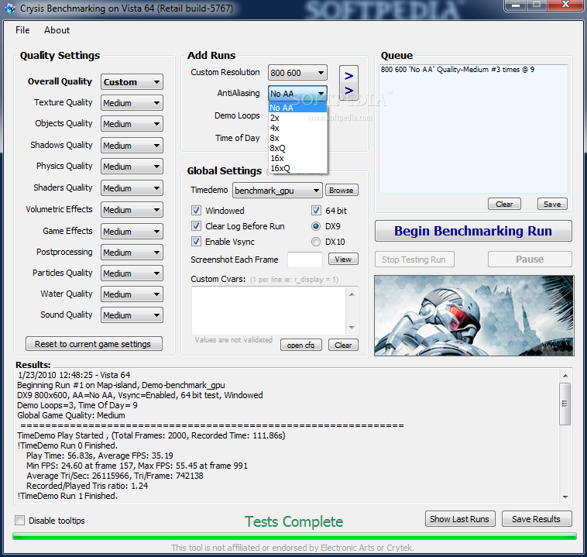Click the add run arrow button
587x557 pixels.
348,83
